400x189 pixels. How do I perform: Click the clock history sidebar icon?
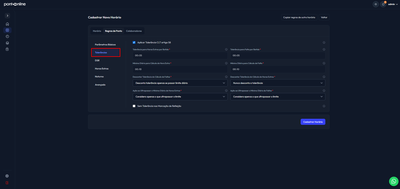point(7,36)
